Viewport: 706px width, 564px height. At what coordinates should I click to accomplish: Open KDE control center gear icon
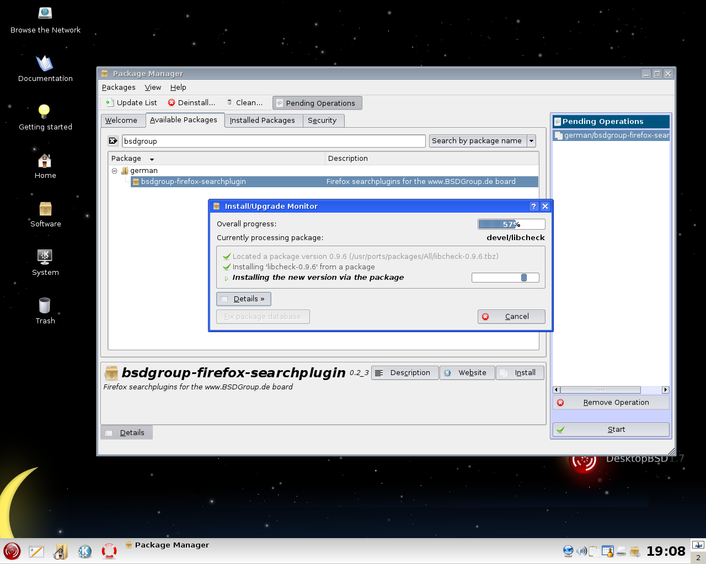[84, 551]
